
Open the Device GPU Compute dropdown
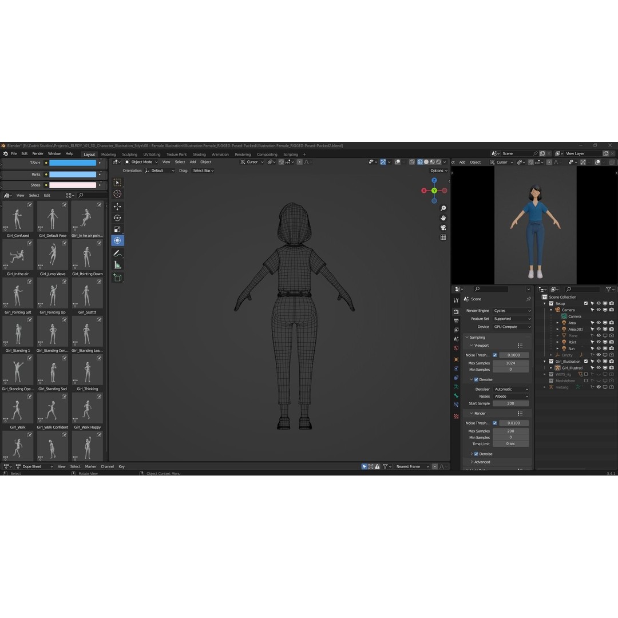click(512, 327)
